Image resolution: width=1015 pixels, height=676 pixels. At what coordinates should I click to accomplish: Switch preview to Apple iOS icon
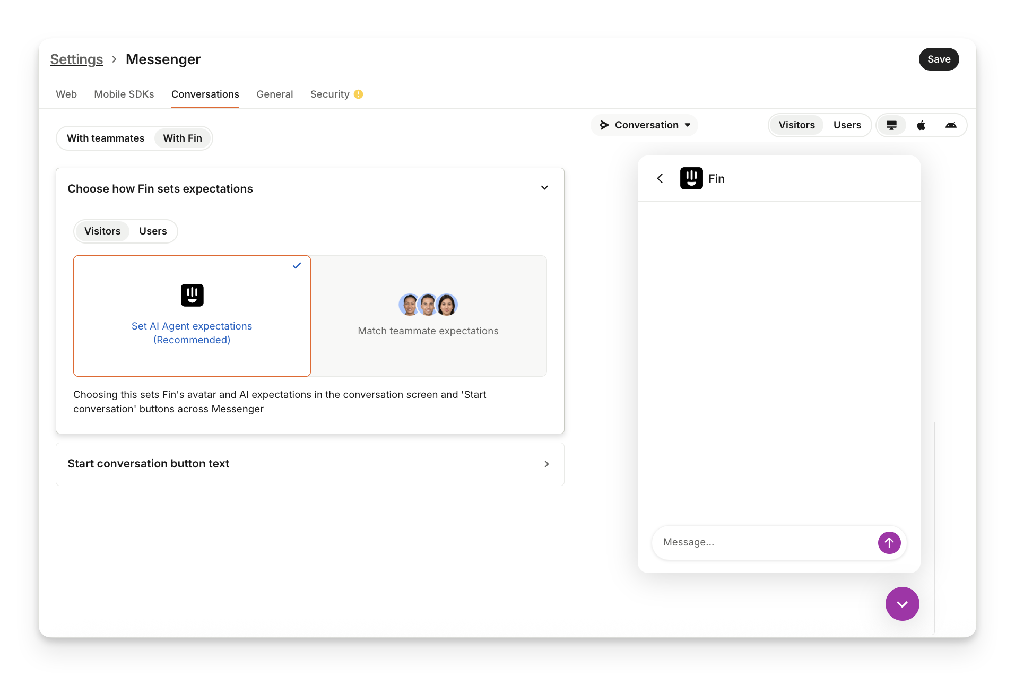click(921, 125)
